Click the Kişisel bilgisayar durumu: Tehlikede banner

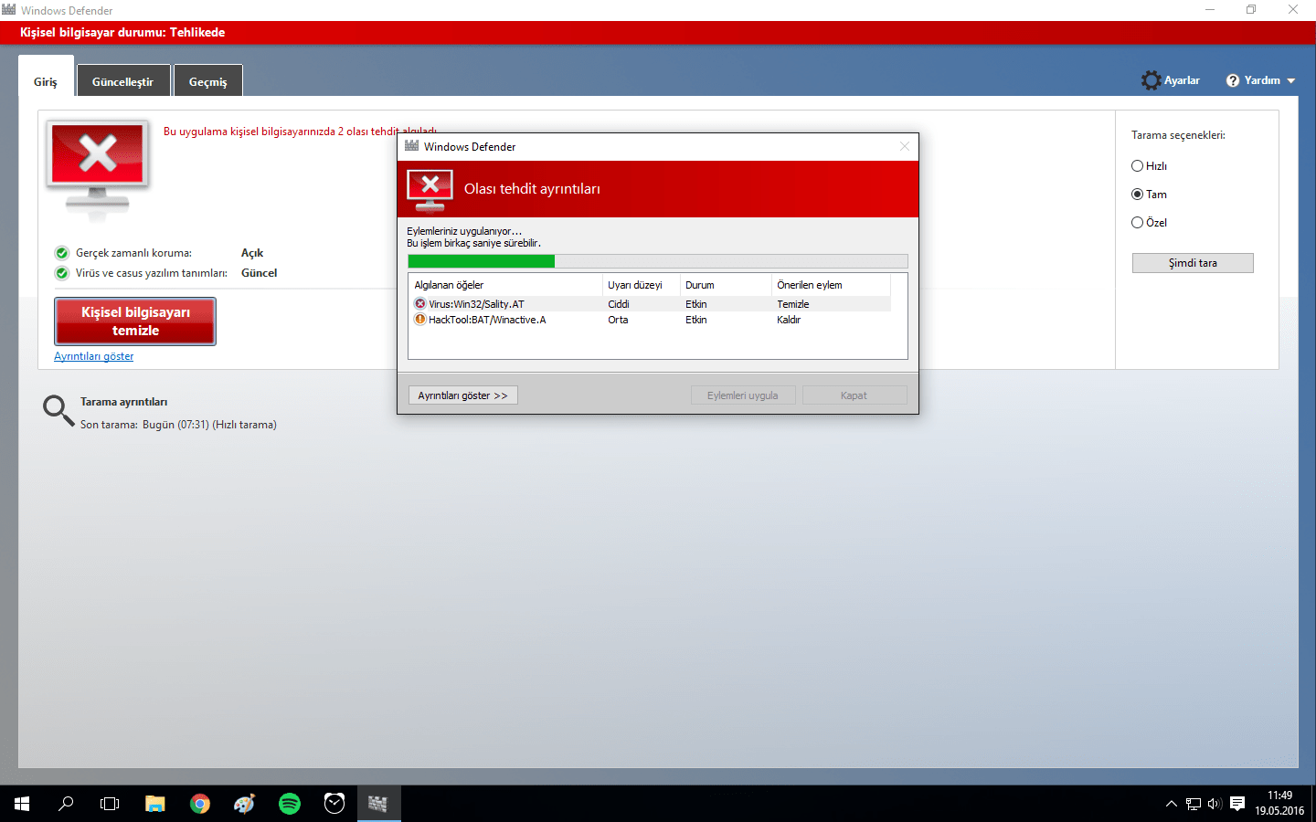pos(658,32)
